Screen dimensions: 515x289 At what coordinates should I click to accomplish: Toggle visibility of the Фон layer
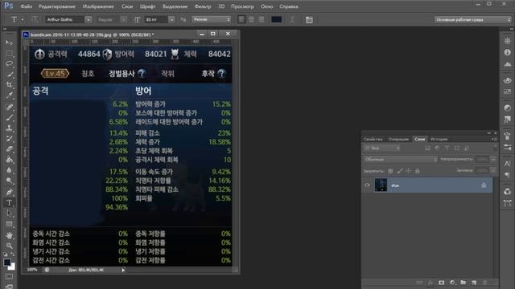[x=367, y=185]
